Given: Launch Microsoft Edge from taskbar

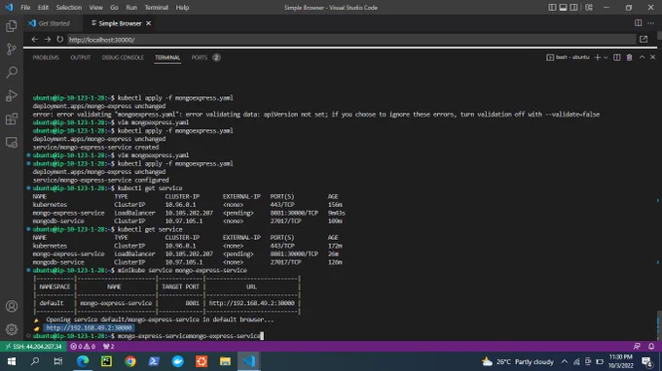Looking at the screenshot, I should (x=83, y=361).
